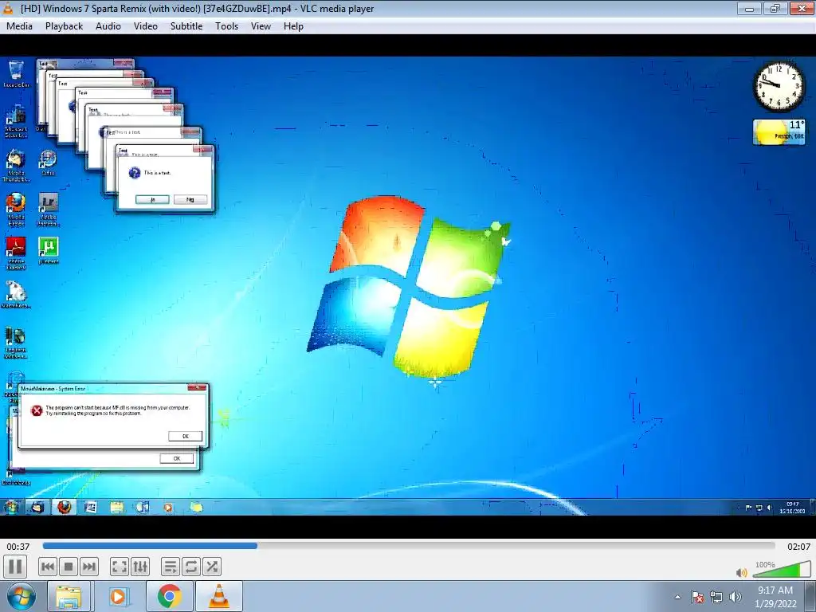Open the Subtitle menu
This screenshot has width=816, height=612.
point(186,26)
